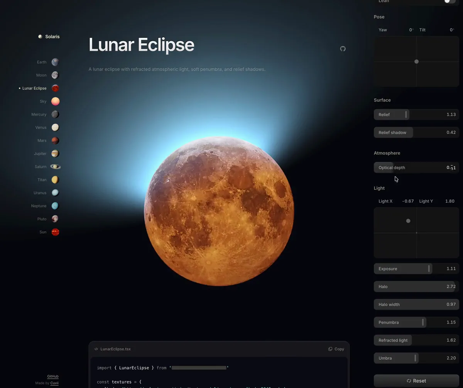Click the Pose yaw/tilt pad handle
The width and height of the screenshot is (463, 388).
click(x=416, y=62)
